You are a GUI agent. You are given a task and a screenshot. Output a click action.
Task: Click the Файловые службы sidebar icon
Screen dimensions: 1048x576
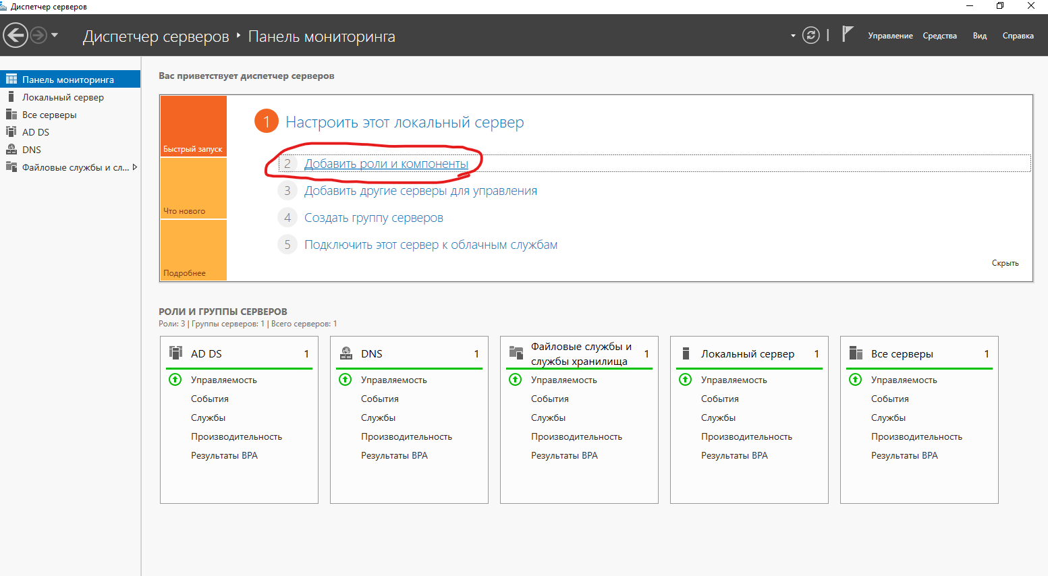11,167
